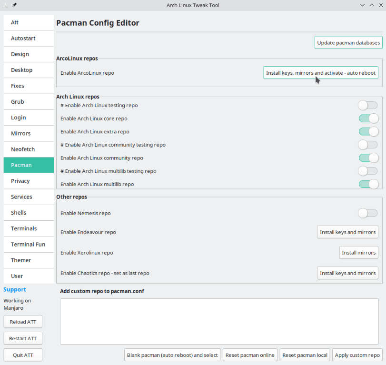Minimize the Arch Linux Tweak Tool window
This screenshot has width=386, height=365.
tap(362, 5)
